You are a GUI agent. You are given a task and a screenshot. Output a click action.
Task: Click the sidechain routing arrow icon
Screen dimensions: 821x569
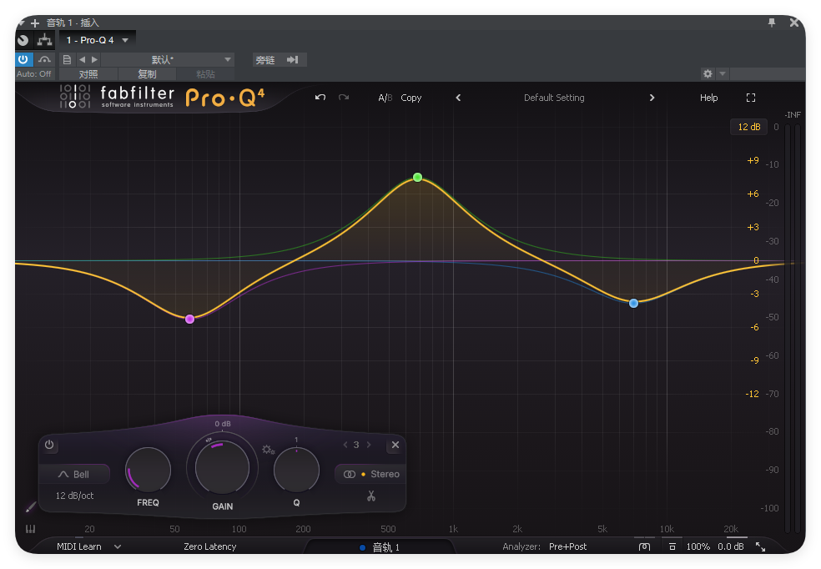(293, 60)
